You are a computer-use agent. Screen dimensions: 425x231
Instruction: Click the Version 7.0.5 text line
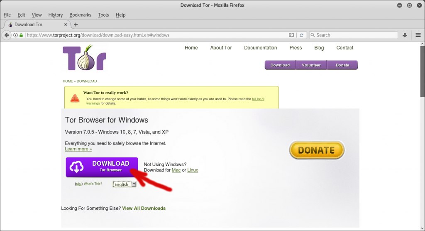(x=117, y=132)
